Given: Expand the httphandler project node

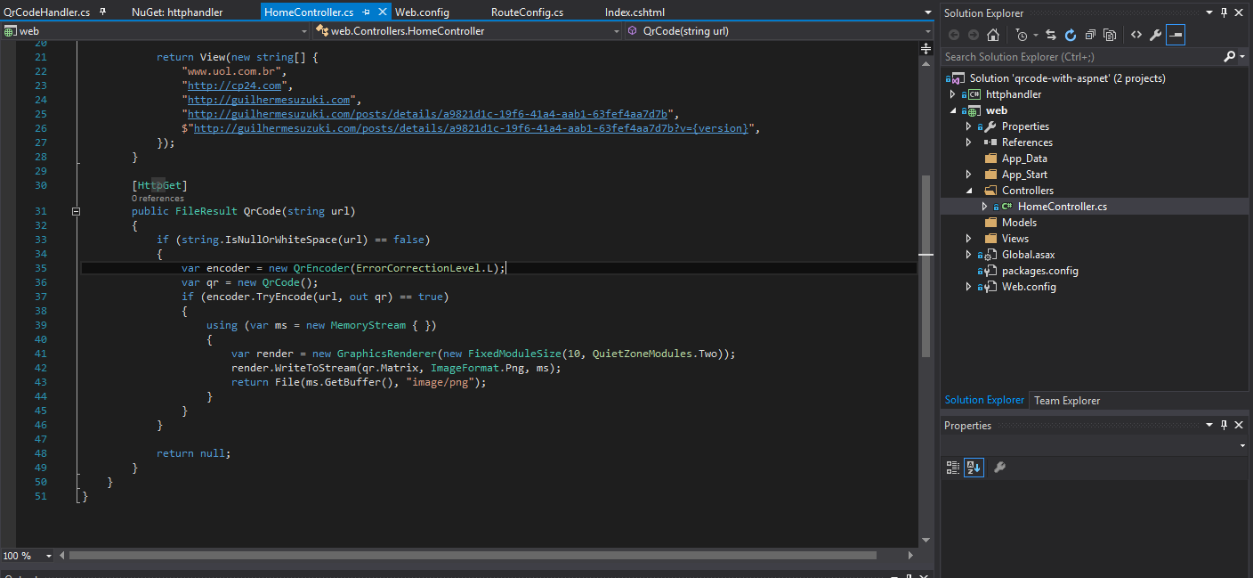Looking at the screenshot, I should tap(953, 94).
